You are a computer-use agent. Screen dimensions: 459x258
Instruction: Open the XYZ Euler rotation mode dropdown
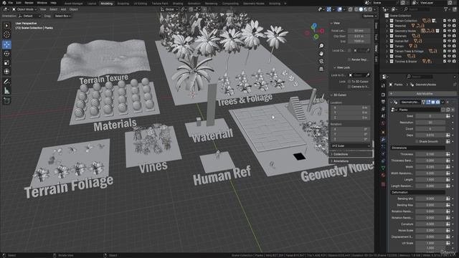tap(351, 145)
